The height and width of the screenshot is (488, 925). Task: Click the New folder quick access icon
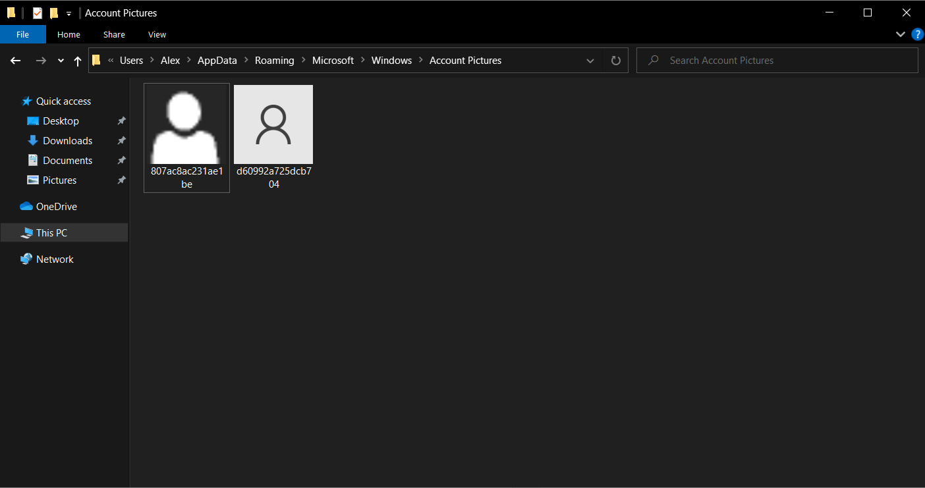(x=54, y=13)
